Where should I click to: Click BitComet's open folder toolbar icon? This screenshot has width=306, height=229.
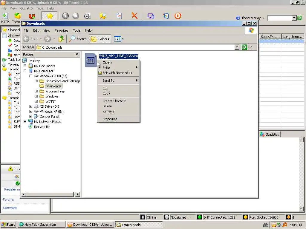tap(103, 16)
